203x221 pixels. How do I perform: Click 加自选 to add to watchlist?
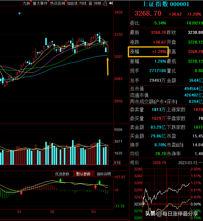point(72,3)
